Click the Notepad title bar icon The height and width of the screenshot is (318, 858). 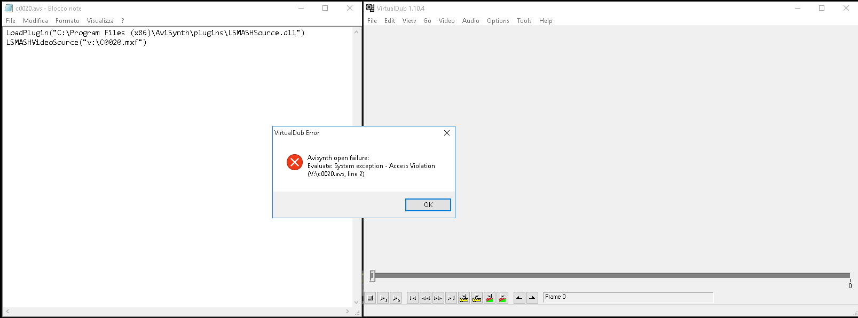(x=9, y=8)
